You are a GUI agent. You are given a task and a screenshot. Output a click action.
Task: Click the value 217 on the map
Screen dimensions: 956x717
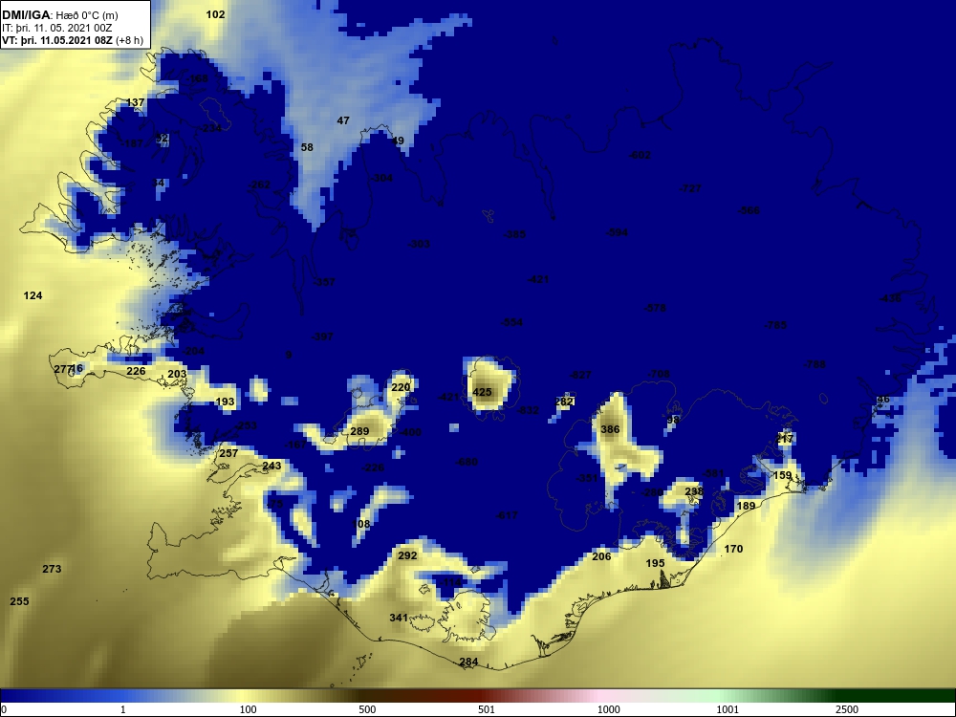point(785,439)
